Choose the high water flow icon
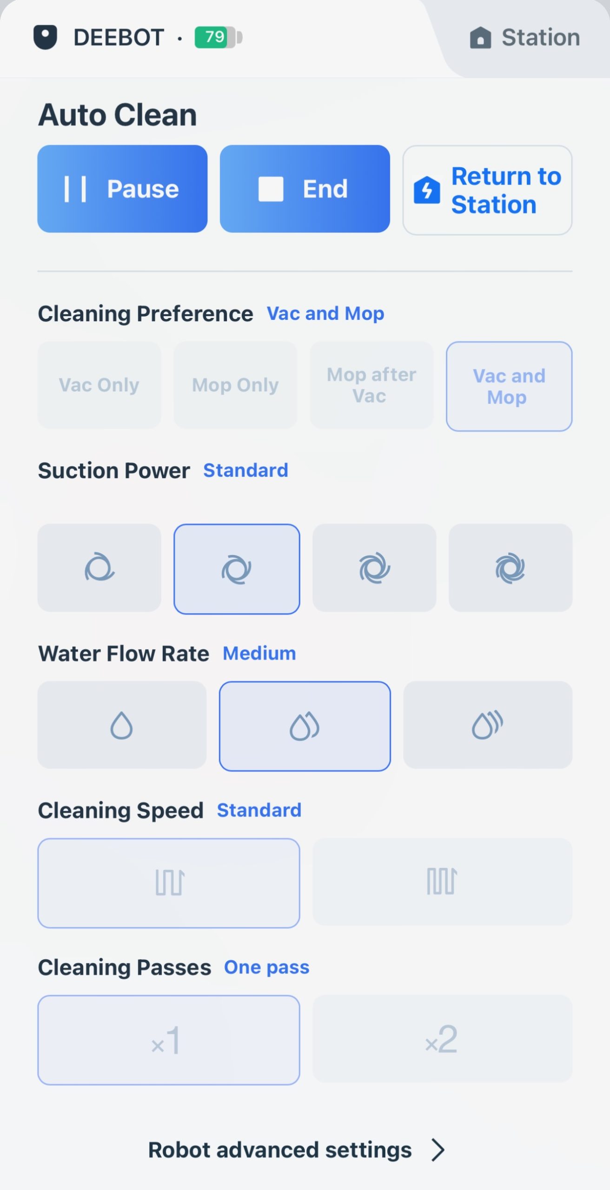The width and height of the screenshot is (610, 1190). [x=487, y=725]
